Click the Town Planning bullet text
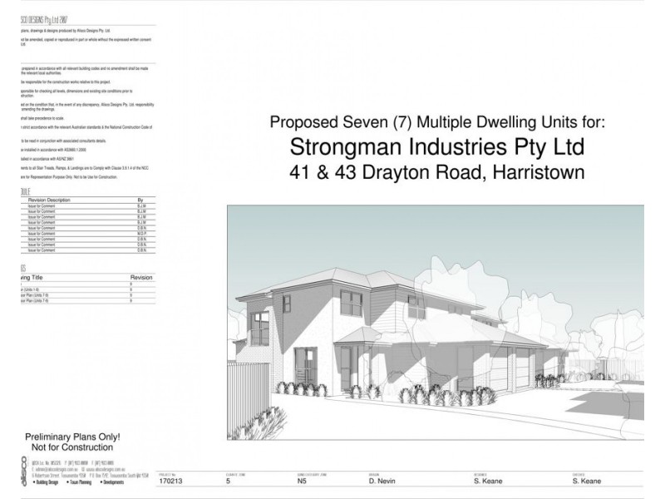Screen dimensions: 665x499 pos(79,482)
